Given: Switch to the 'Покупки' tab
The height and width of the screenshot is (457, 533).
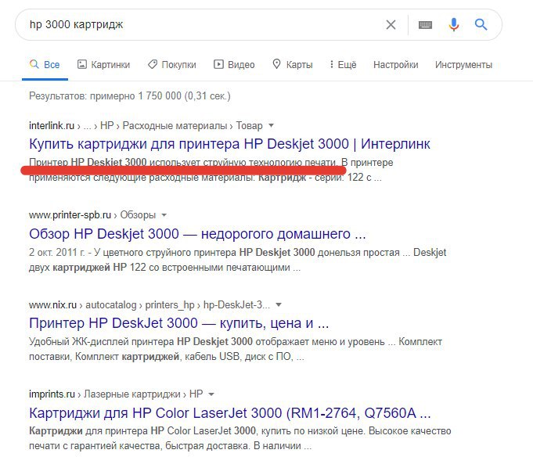Looking at the screenshot, I should pyautogui.click(x=172, y=64).
